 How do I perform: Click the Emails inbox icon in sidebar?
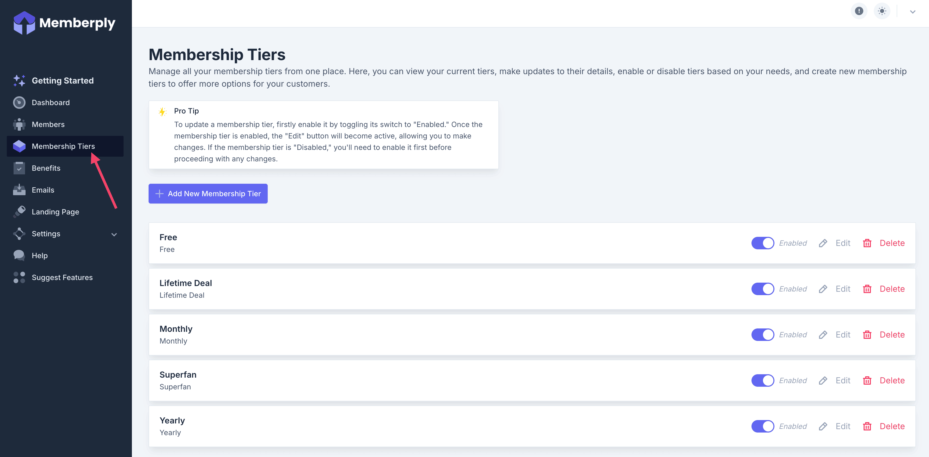(19, 190)
